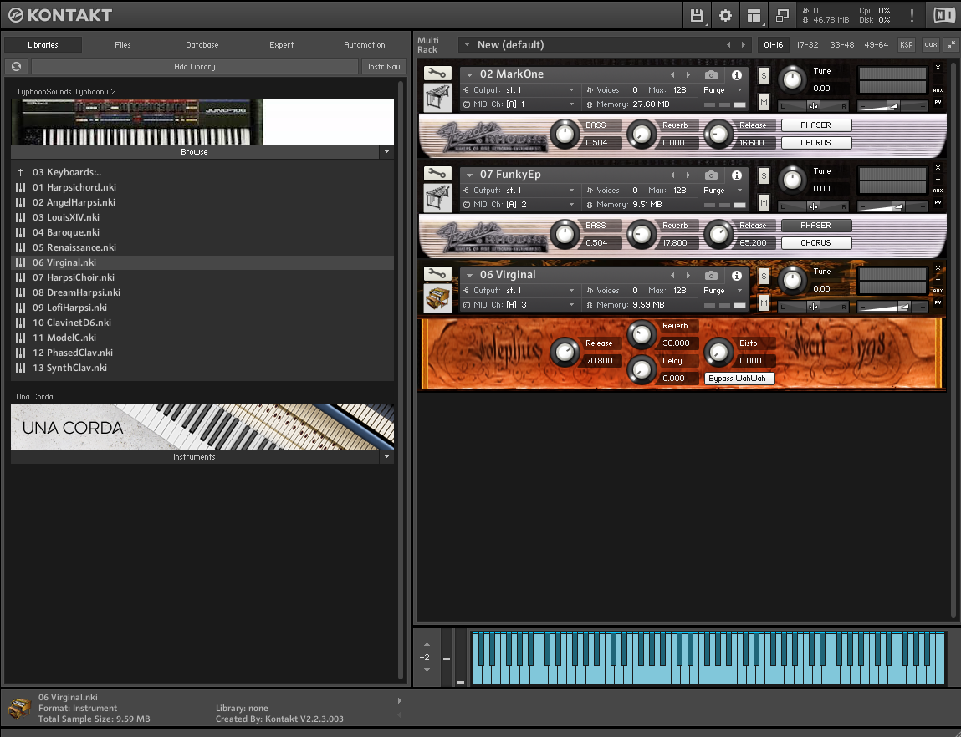Open Purge menu for 07 FunkyEp

click(723, 191)
